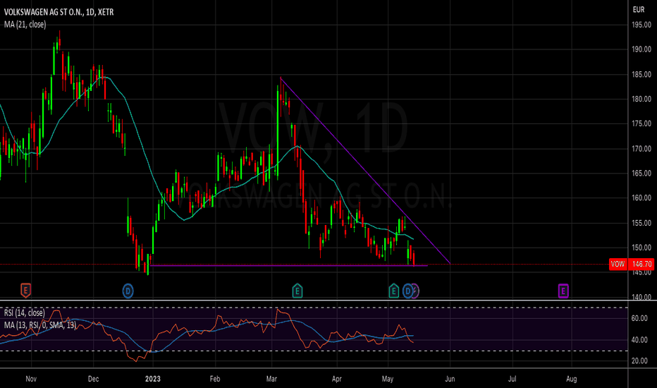Screen dimensions: 657x388
Task: Click the Jun label on time axis
Action: click(450, 379)
